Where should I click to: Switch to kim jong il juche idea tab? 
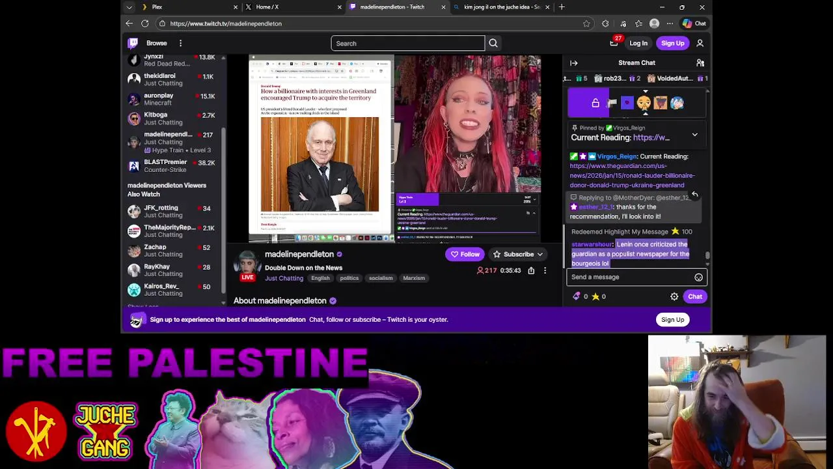click(502, 7)
